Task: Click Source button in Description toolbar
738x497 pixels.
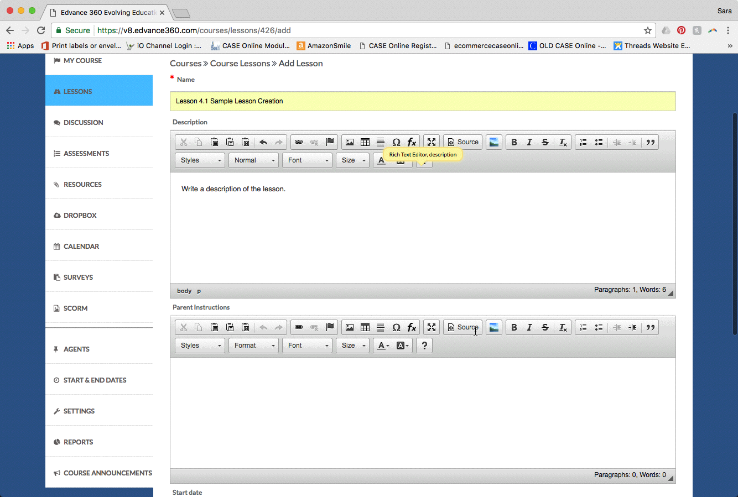Action: coord(462,142)
